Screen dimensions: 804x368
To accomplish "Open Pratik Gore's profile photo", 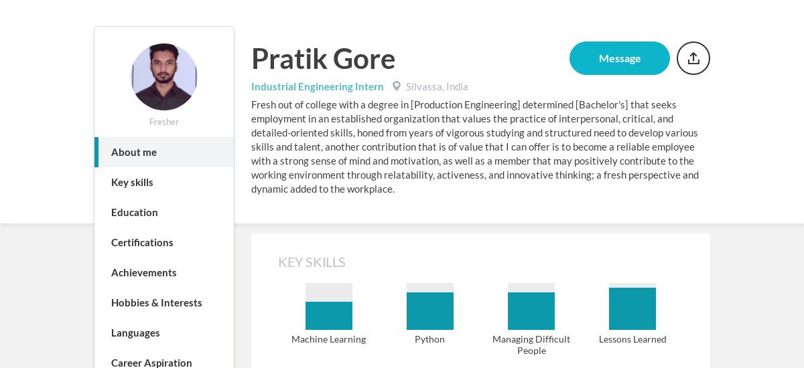I will [x=164, y=77].
